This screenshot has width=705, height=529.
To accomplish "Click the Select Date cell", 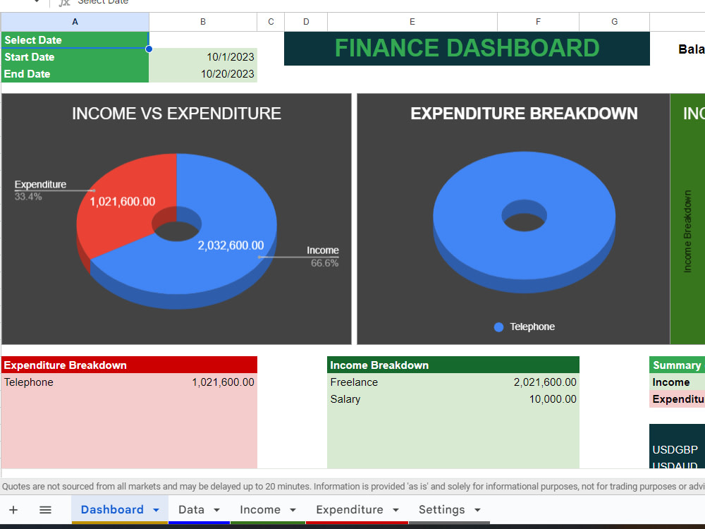I will (75, 40).
